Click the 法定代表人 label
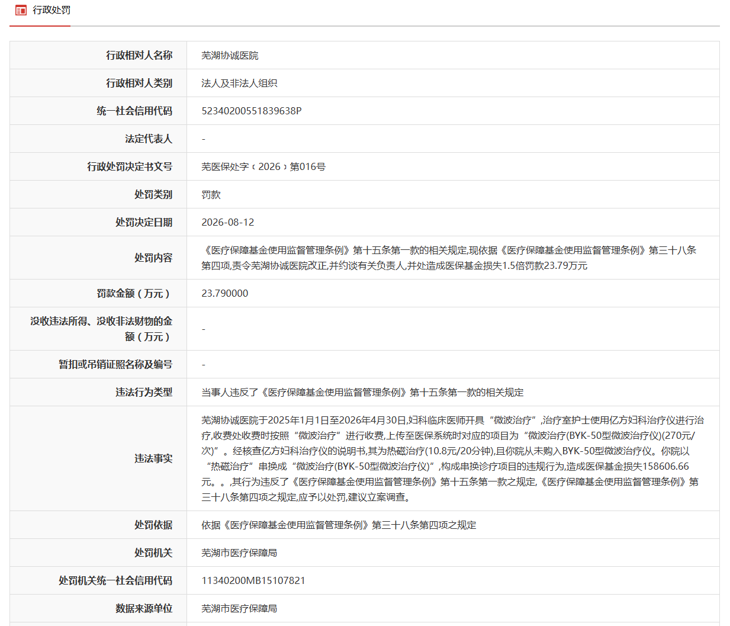Image resolution: width=730 pixels, height=626 pixels. [x=149, y=139]
